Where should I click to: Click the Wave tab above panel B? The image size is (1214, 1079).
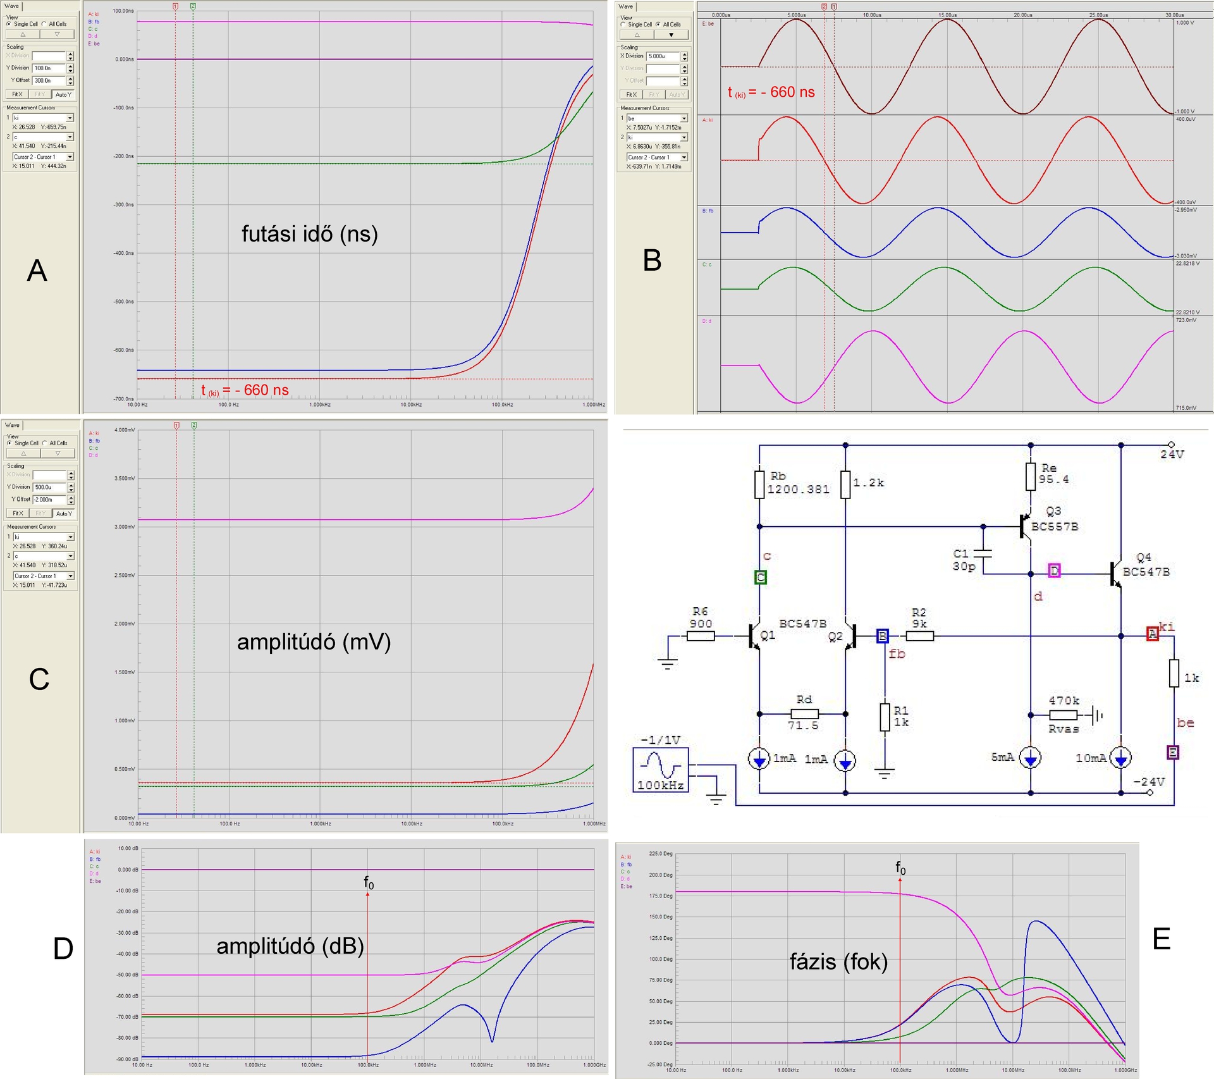pyautogui.click(x=625, y=6)
